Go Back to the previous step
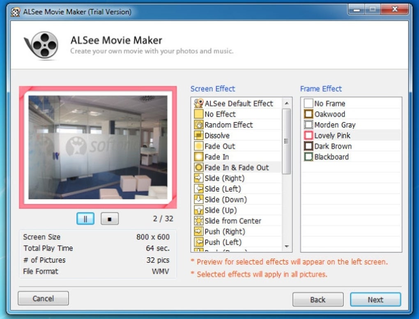Viewport: 419px width, 319px height. 318,300
